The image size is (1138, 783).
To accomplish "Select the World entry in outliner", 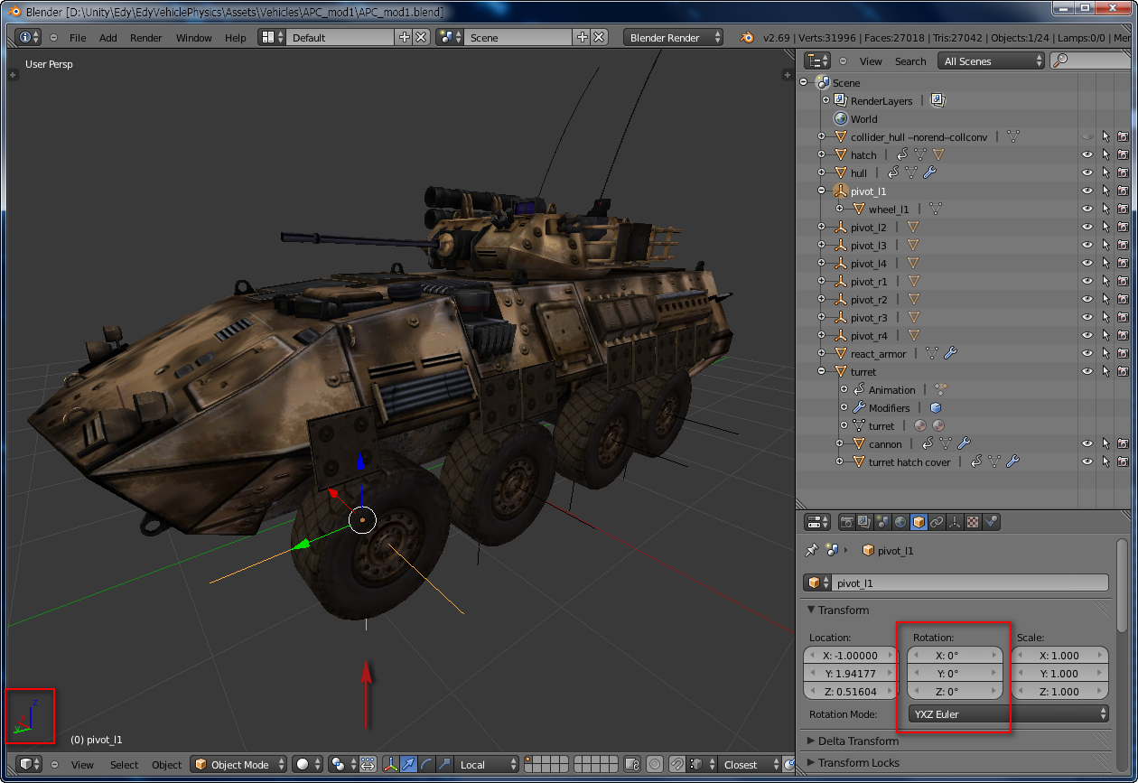I will click(x=863, y=119).
